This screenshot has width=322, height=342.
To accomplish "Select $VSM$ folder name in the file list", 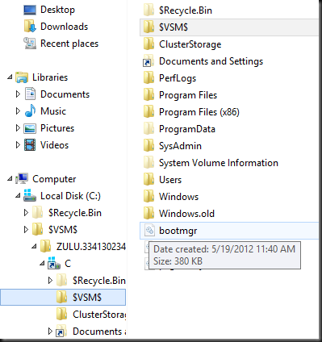I will point(174,27).
